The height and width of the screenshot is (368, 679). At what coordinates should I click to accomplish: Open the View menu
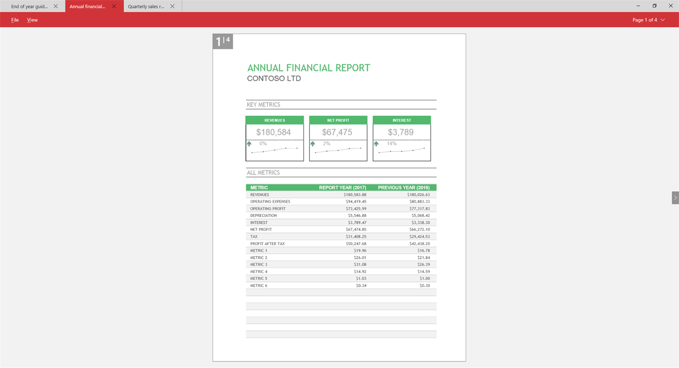click(x=33, y=20)
